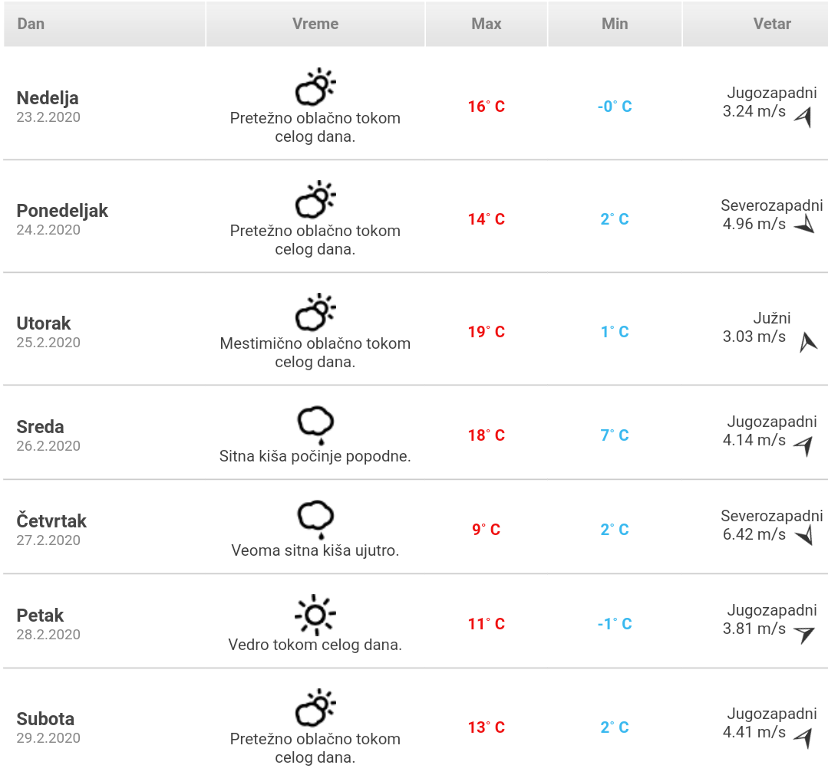Click the cloudy weather icon for Nedelja
This screenshot has height=775, width=828.
(315, 87)
